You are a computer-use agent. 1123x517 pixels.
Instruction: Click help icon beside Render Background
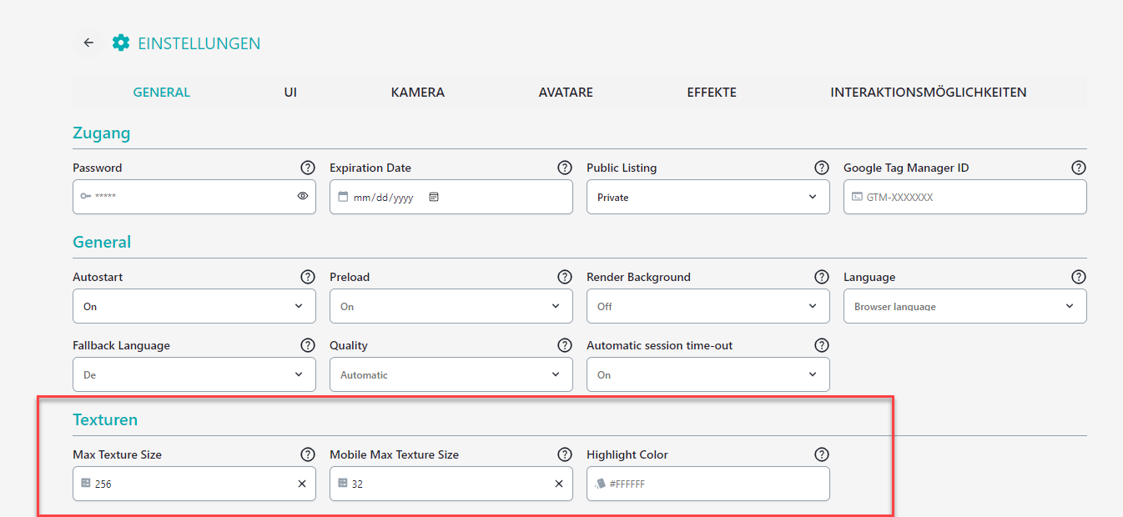coord(822,277)
